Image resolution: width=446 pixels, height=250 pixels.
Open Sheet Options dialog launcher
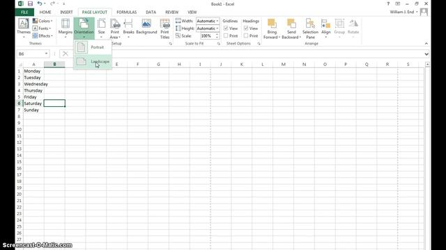pyautogui.click(x=259, y=44)
